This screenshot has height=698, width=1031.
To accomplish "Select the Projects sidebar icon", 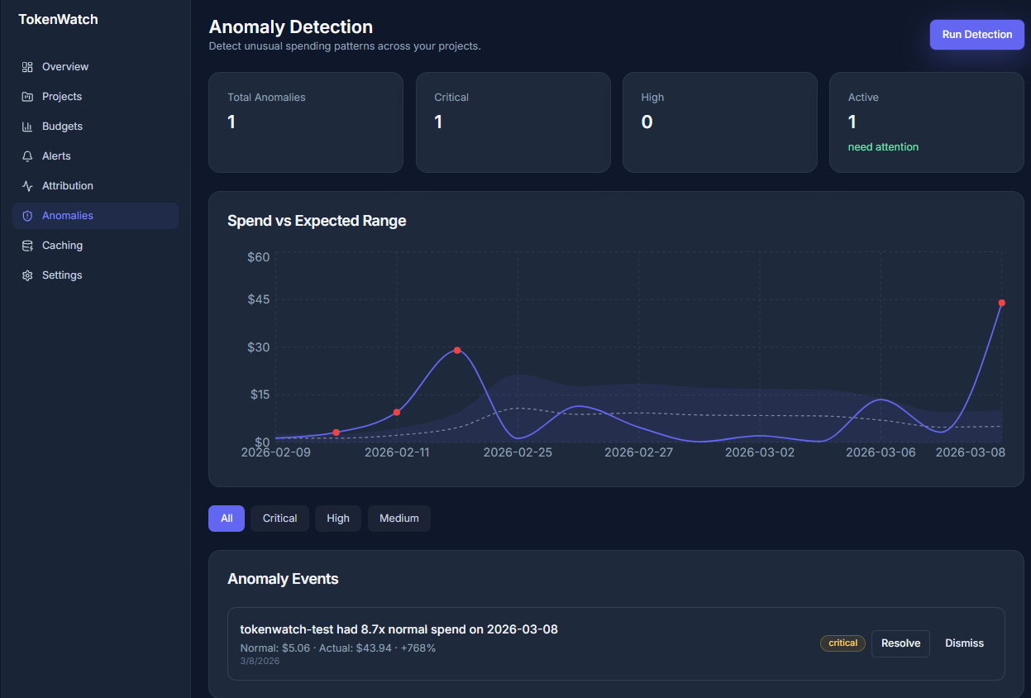I will click(x=26, y=96).
